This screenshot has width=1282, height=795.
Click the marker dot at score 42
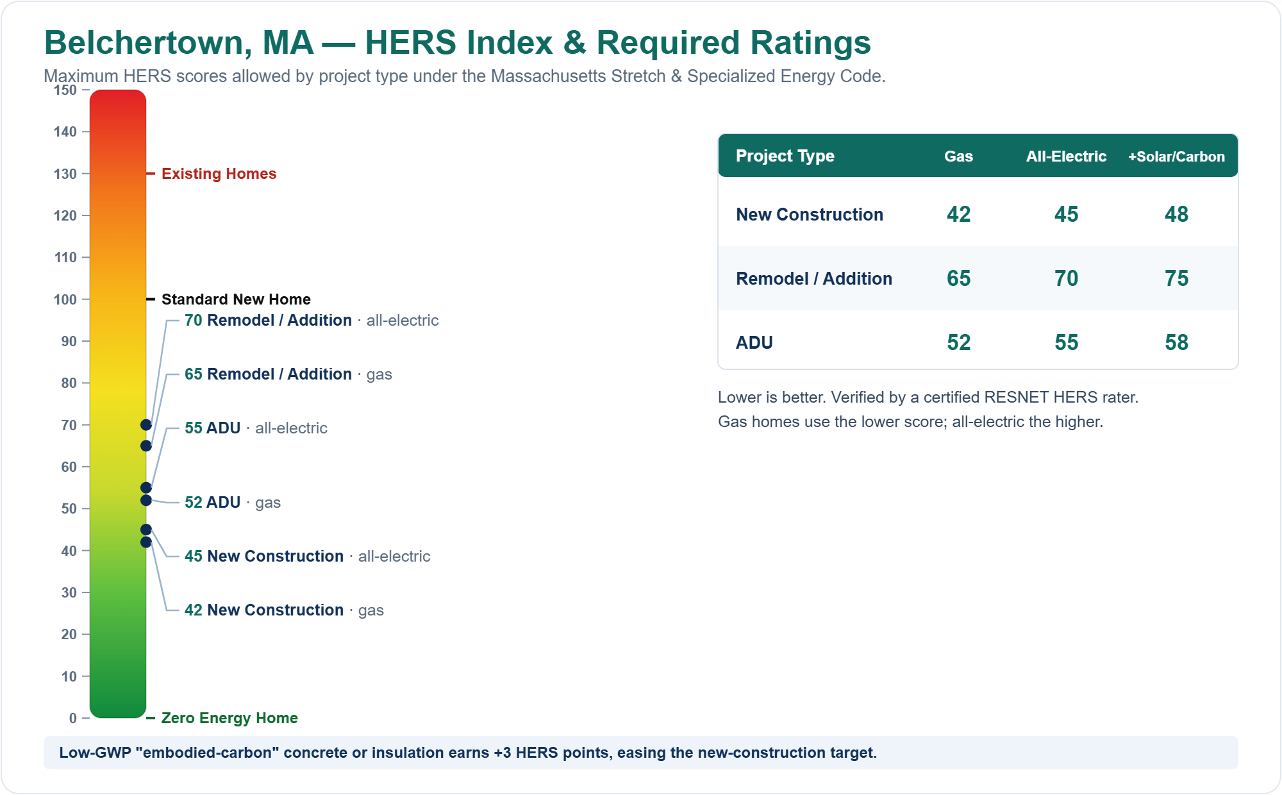click(146, 542)
